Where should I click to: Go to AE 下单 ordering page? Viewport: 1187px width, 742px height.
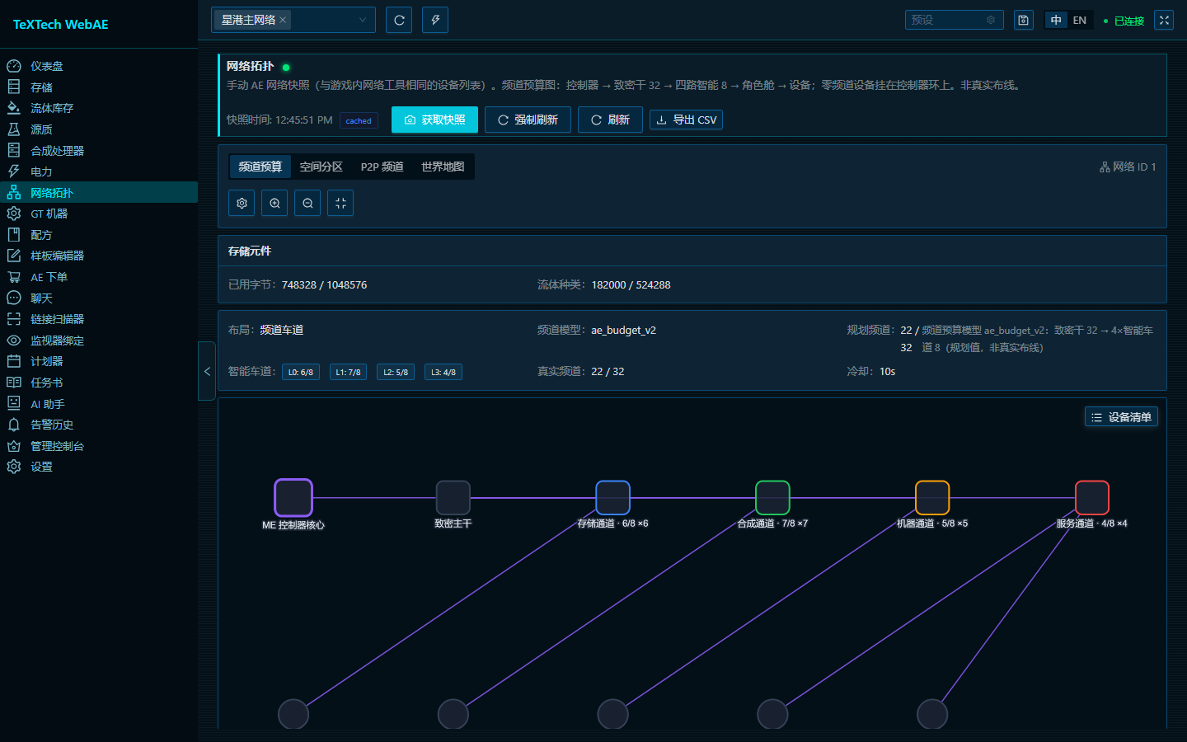[99, 277]
